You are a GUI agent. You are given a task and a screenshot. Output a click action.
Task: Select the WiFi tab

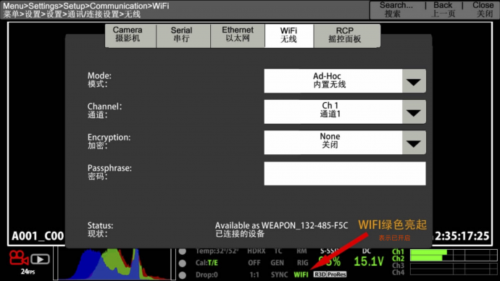289,35
